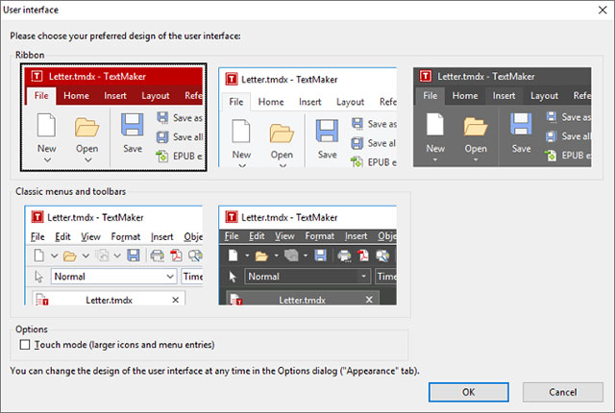Screen dimensions: 615x413
Task: Click New document icon in dark ribbon preview
Action: click(x=435, y=124)
